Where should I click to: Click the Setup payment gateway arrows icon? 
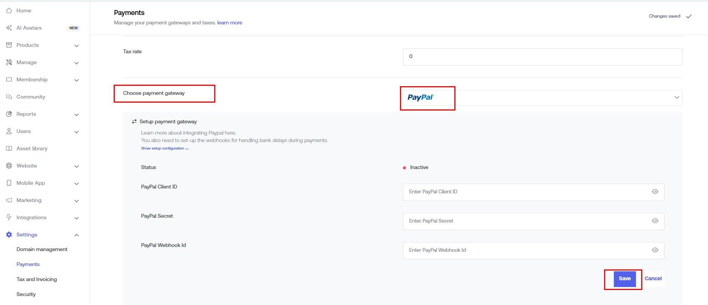coord(134,121)
